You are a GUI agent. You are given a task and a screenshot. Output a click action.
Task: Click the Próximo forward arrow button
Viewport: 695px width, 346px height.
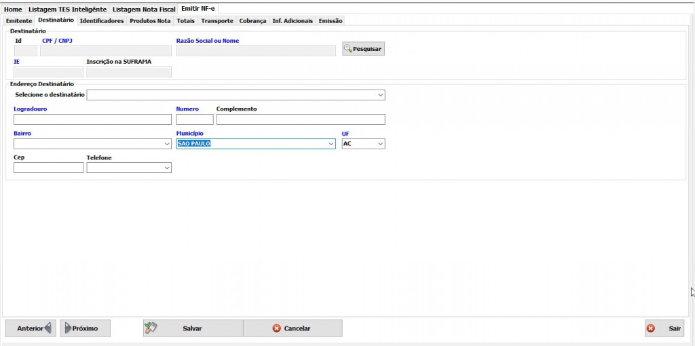point(85,328)
